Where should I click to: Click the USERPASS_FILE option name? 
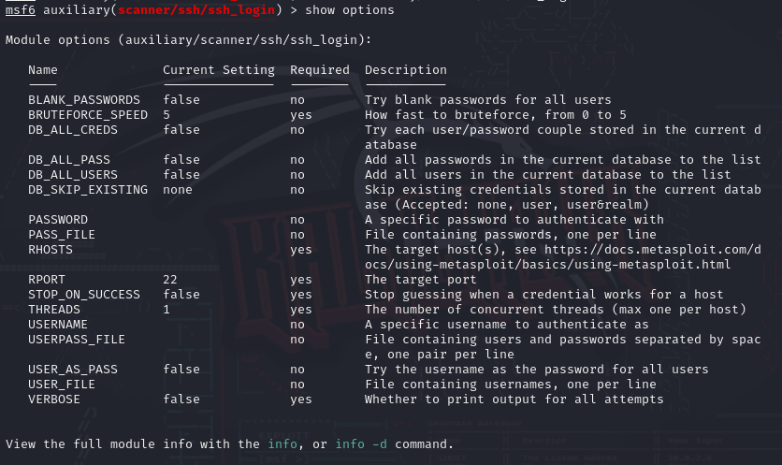point(77,340)
